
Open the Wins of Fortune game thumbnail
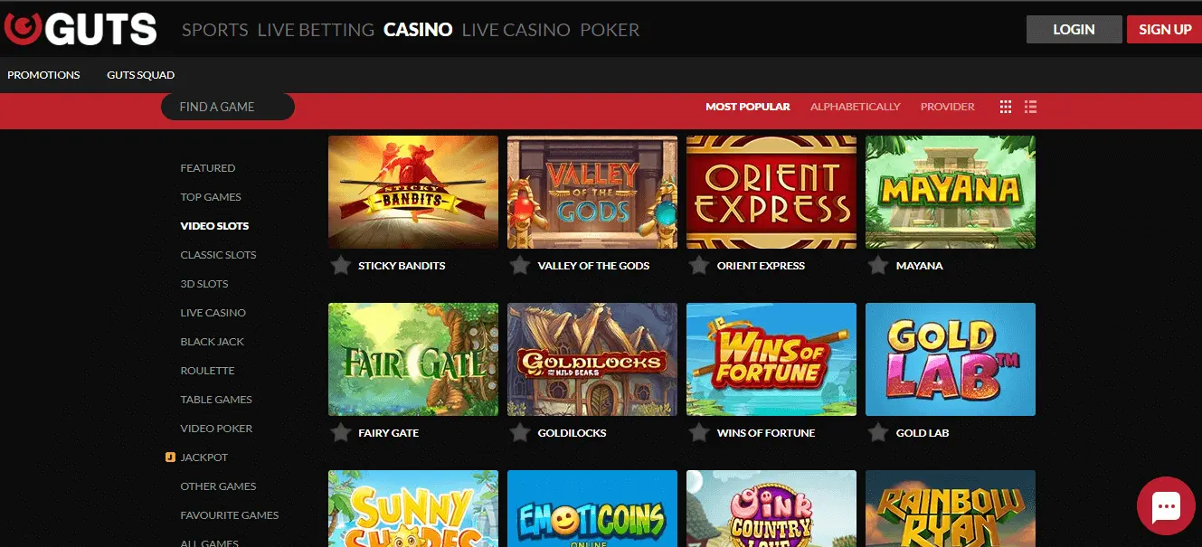coord(771,359)
